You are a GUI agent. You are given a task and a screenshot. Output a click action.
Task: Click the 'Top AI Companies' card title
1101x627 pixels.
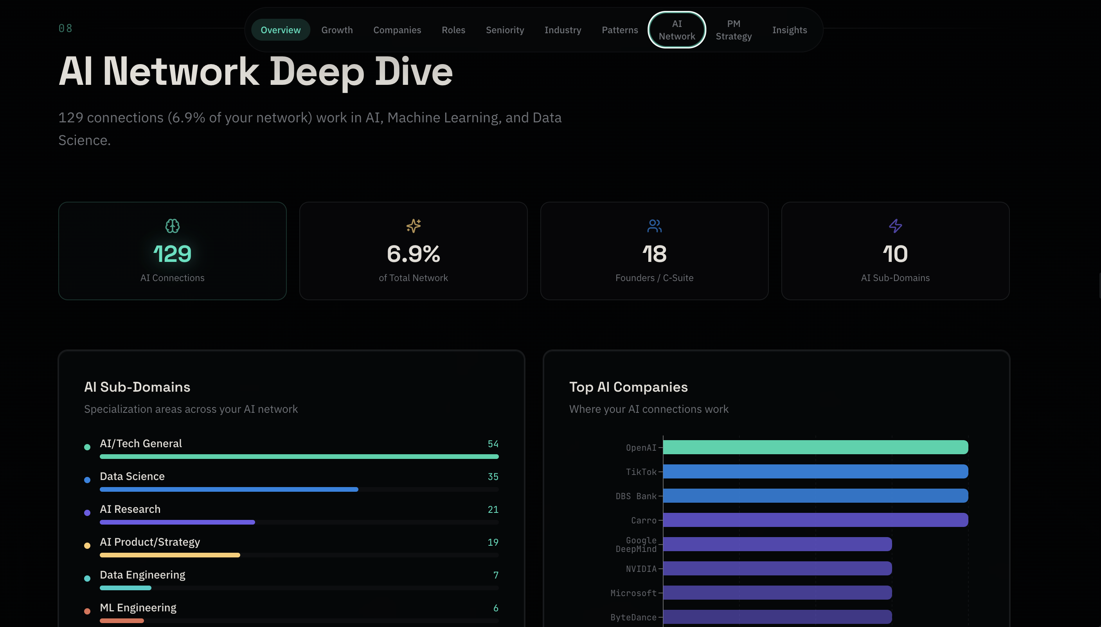click(628, 387)
